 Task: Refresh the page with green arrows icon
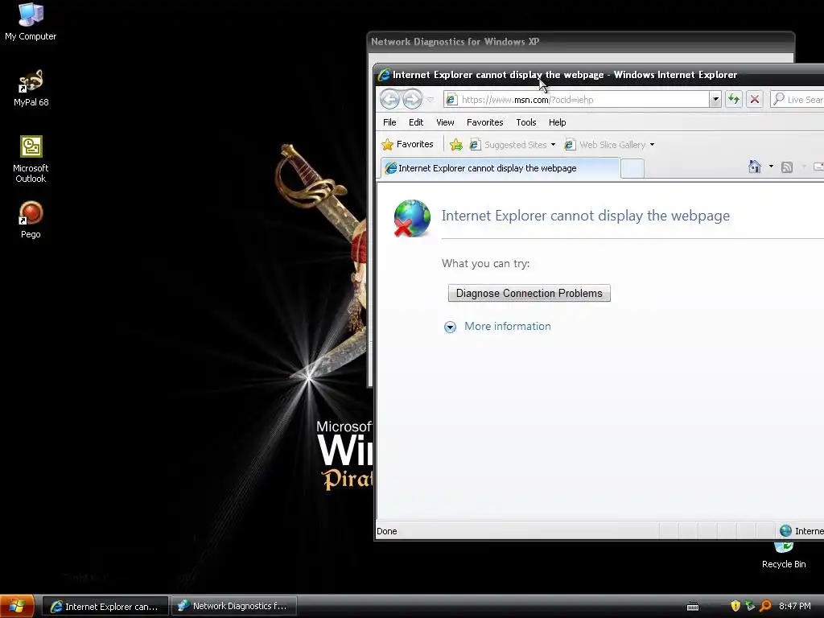point(734,99)
